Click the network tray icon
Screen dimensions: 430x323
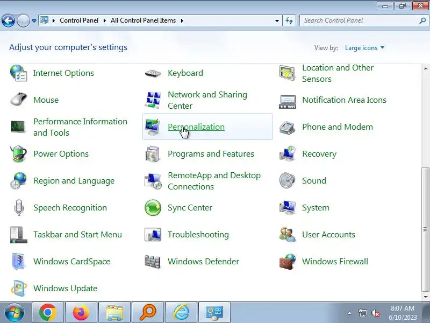coord(362,313)
